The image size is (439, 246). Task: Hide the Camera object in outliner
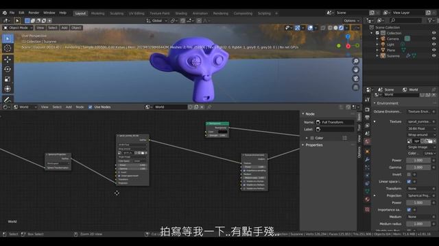tap(434, 39)
